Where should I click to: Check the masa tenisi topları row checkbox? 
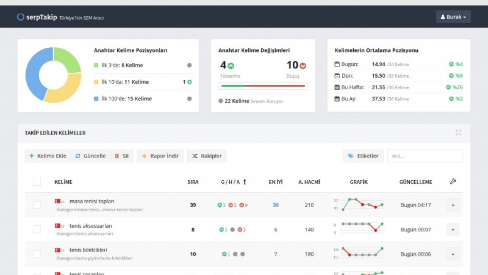[37, 205]
